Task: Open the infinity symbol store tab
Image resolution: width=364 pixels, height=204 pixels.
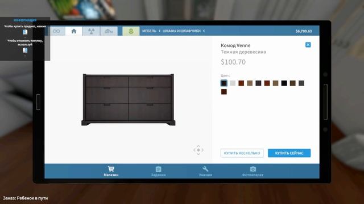Action: pos(56,31)
